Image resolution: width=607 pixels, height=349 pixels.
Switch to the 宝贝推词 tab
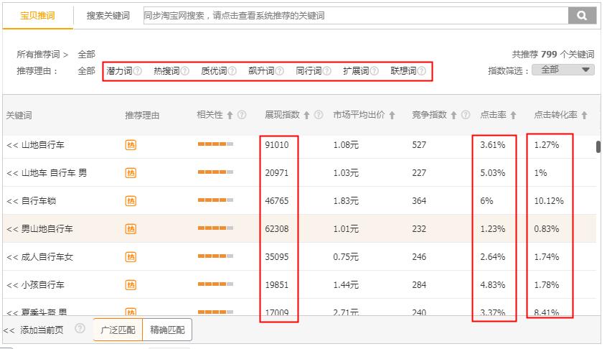tap(37, 16)
